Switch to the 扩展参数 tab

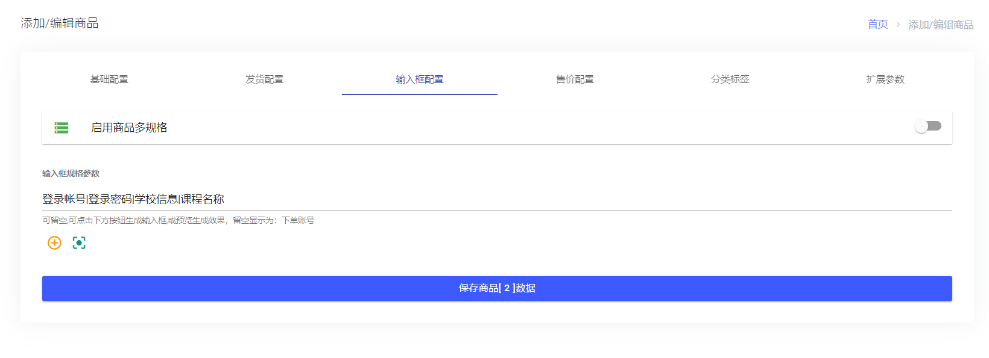click(x=885, y=79)
